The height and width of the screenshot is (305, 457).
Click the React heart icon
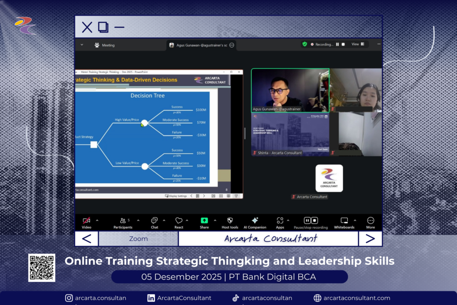click(179, 221)
